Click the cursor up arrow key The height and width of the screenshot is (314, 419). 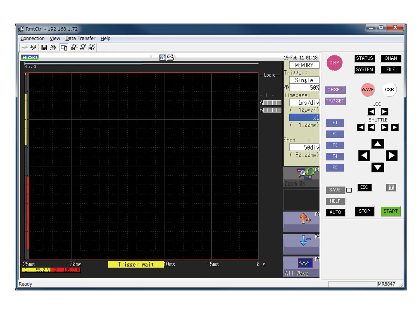(x=377, y=144)
